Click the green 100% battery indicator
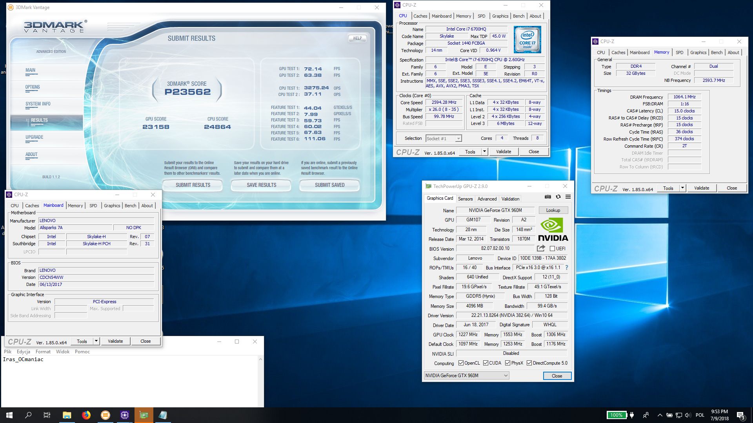Viewport: 753px width, 423px height. click(x=616, y=415)
